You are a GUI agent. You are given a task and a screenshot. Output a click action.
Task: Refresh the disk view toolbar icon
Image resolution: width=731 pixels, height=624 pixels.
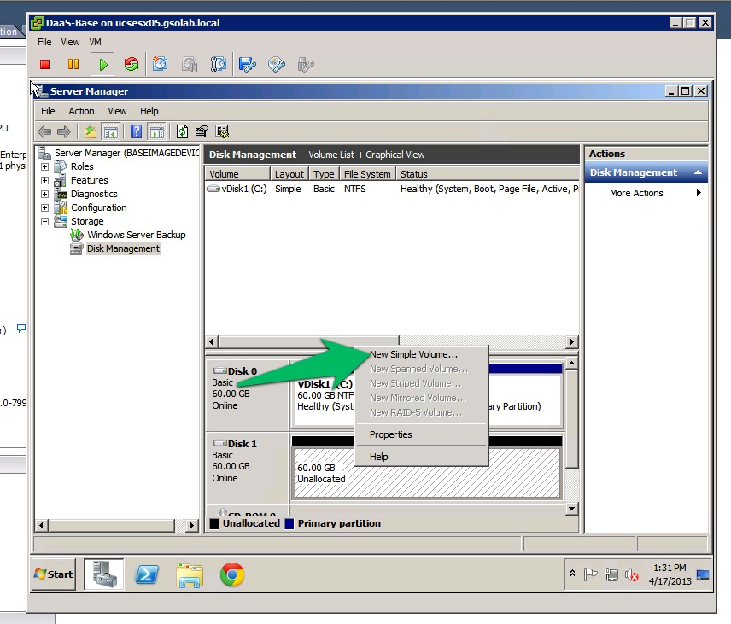(182, 131)
